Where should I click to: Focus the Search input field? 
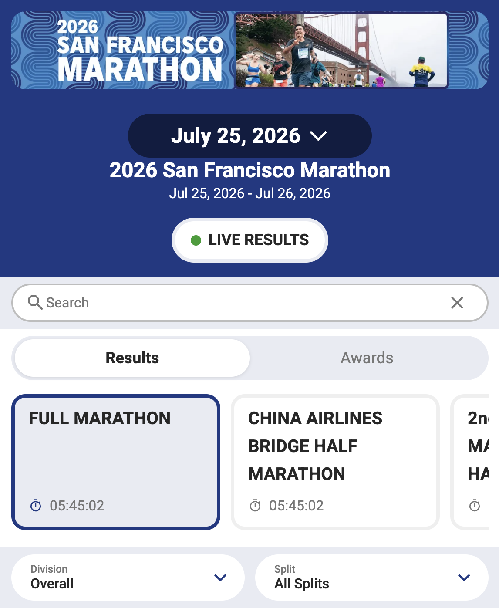pos(250,303)
